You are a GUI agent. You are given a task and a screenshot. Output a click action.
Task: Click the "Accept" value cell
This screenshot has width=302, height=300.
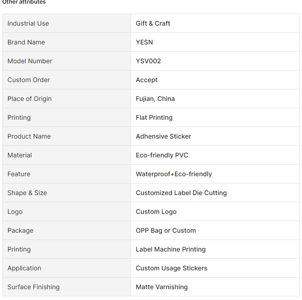pyautogui.click(x=147, y=80)
